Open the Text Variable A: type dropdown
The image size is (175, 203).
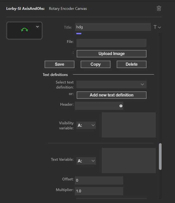click(86, 161)
